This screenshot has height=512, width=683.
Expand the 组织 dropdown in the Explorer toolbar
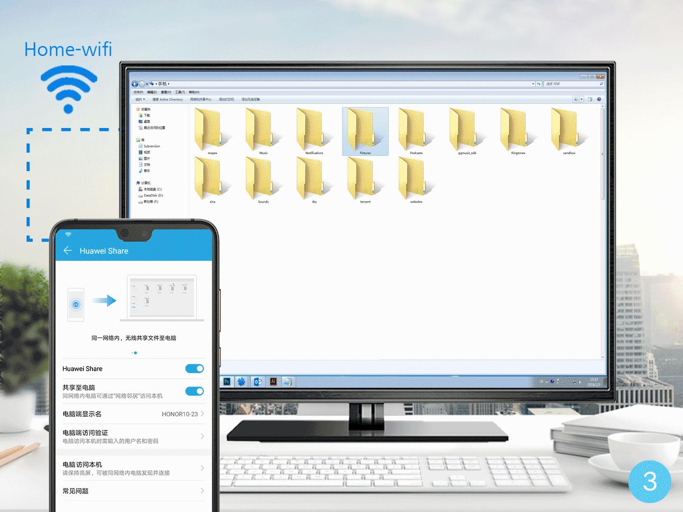click(140, 100)
